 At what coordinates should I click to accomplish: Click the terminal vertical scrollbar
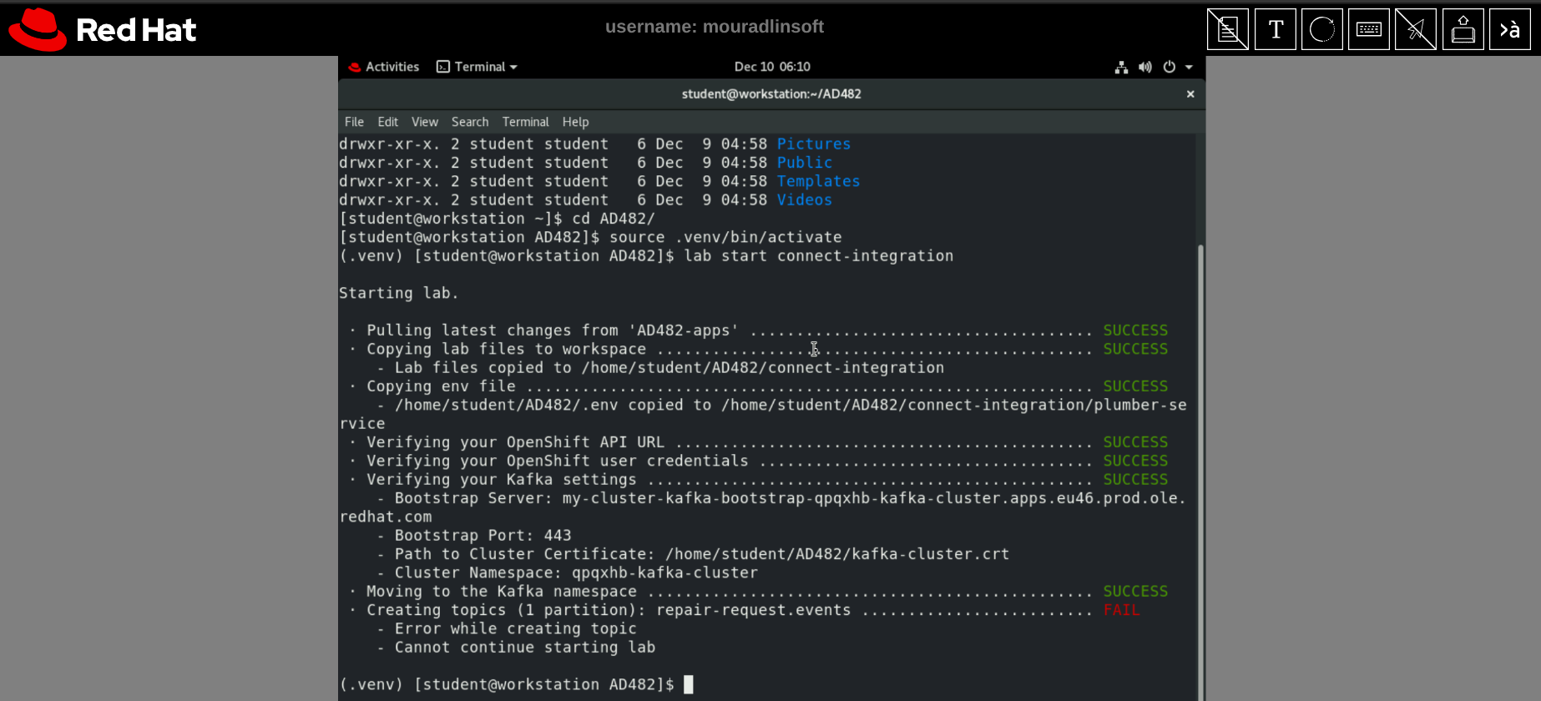[x=1200, y=467]
